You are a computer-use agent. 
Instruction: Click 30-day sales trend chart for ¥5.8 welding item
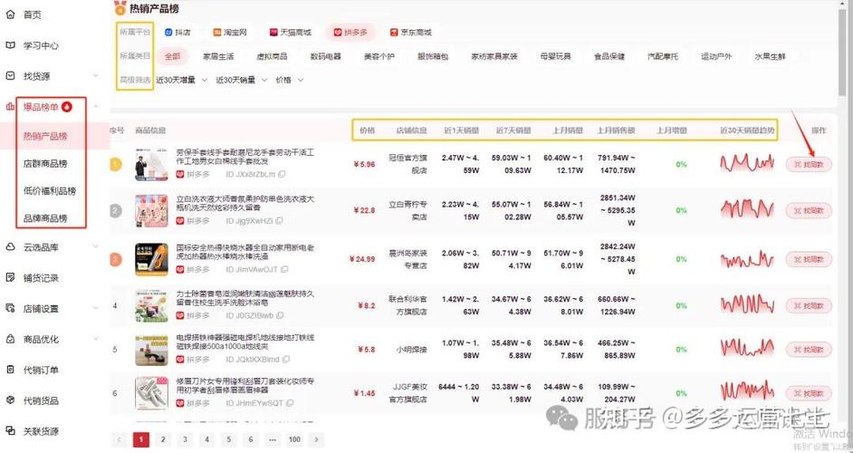click(747, 349)
